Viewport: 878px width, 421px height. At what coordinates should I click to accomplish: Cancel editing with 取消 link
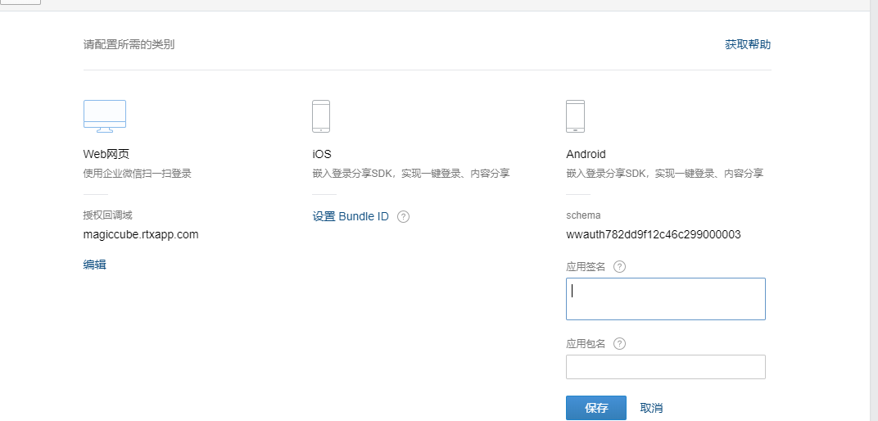click(x=651, y=408)
